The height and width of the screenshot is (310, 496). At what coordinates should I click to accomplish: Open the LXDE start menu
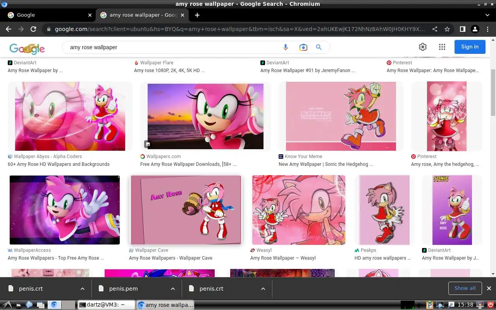7,305
